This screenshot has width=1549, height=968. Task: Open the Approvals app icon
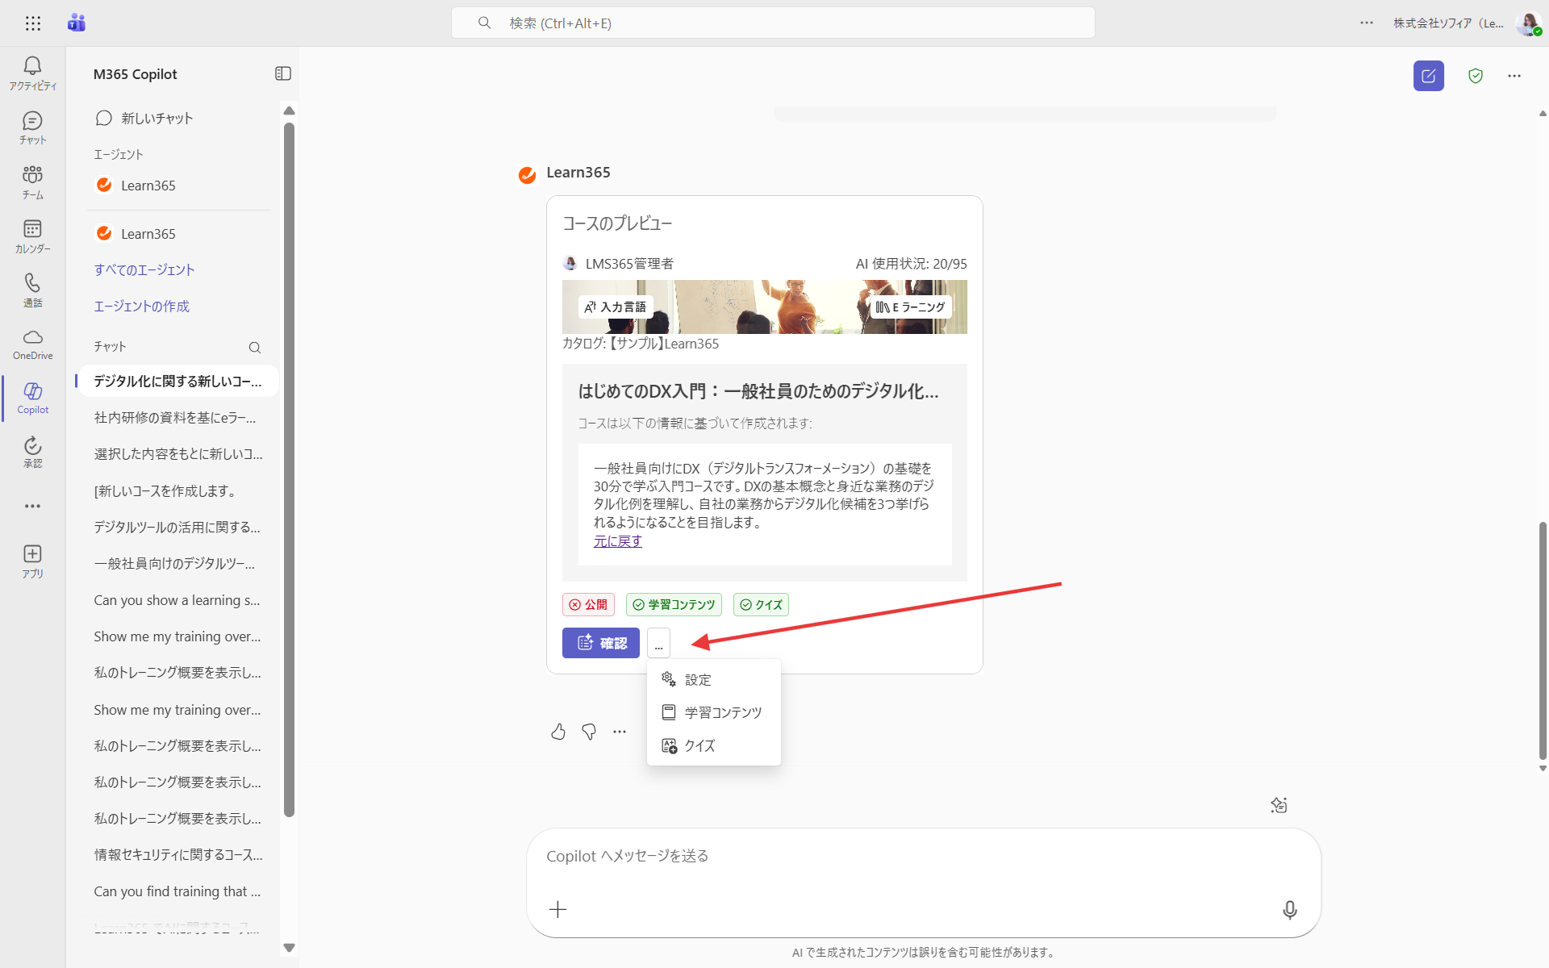pos(33,452)
